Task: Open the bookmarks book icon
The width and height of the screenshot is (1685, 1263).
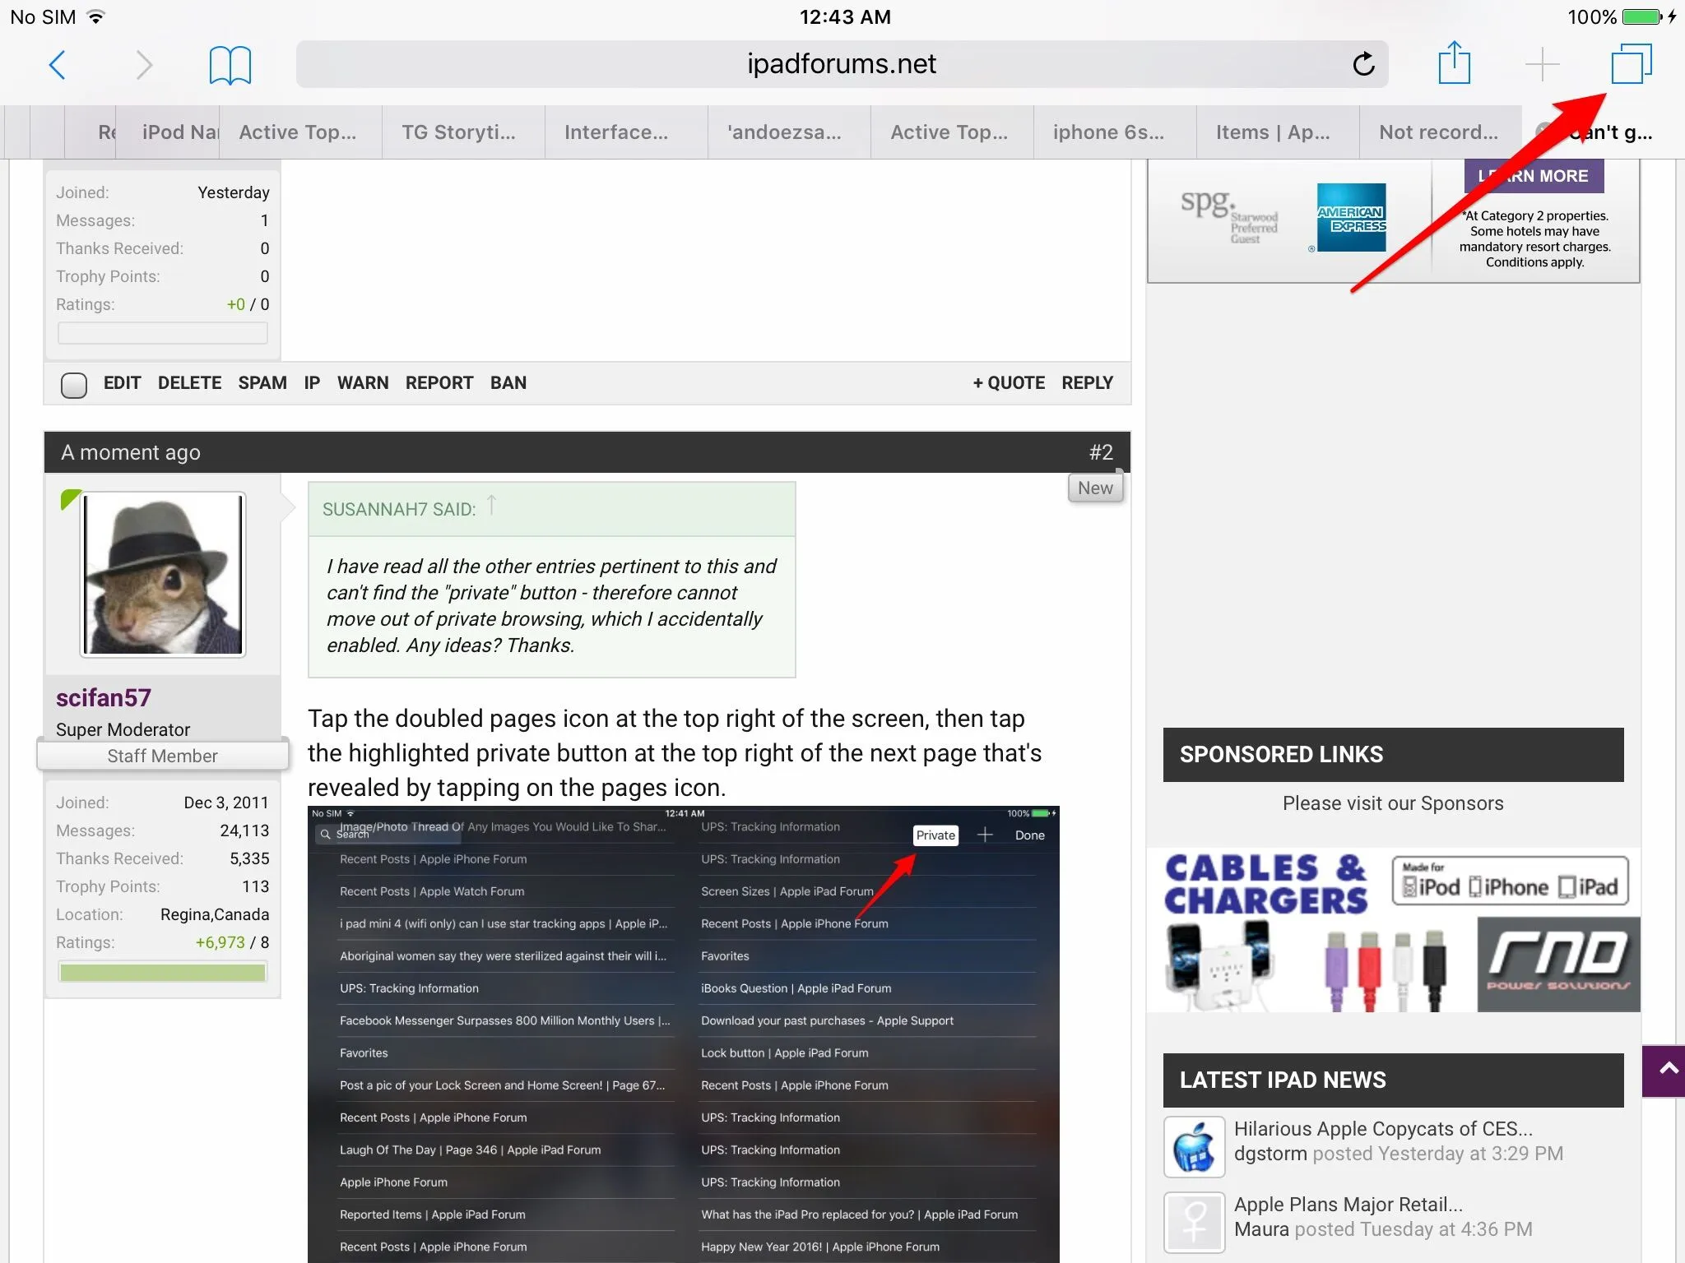Action: pyautogui.click(x=230, y=65)
